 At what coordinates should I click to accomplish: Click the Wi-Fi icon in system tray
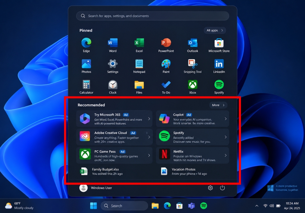265,206
